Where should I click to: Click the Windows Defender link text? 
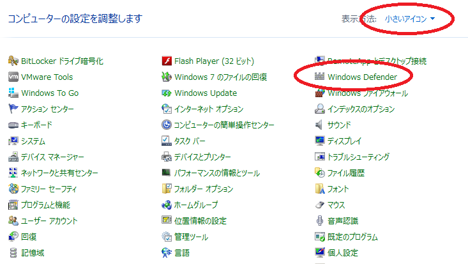pyautogui.click(x=363, y=77)
